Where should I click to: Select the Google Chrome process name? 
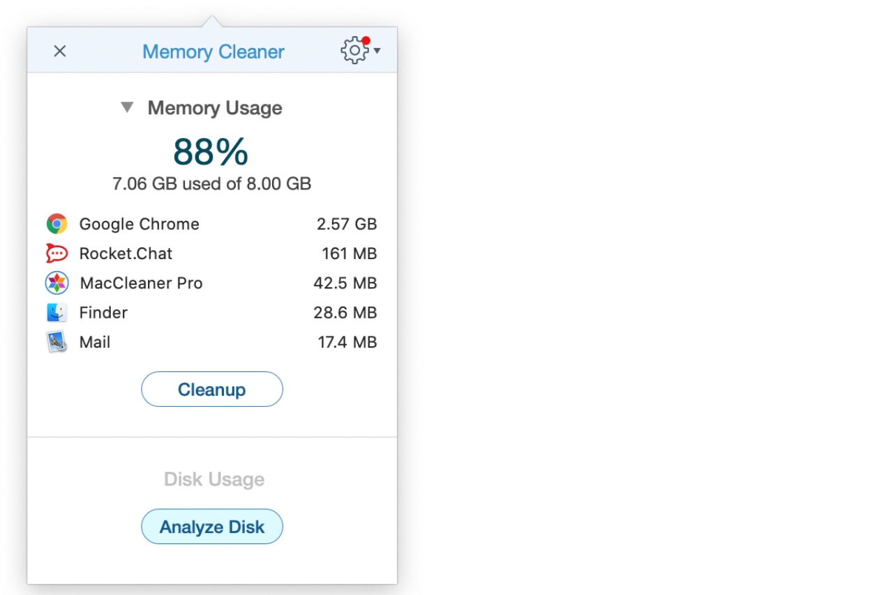pos(140,224)
